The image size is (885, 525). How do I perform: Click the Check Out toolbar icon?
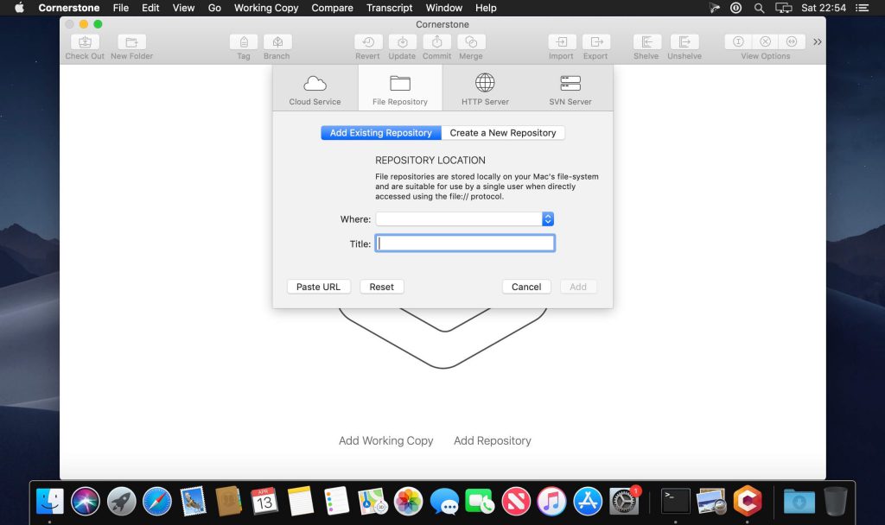[85, 42]
